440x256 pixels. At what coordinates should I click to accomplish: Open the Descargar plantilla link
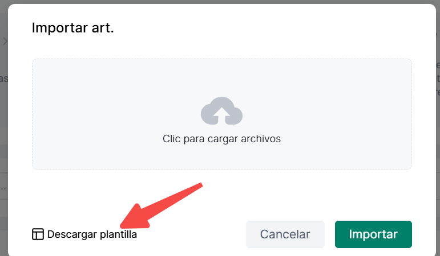(x=84, y=234)
